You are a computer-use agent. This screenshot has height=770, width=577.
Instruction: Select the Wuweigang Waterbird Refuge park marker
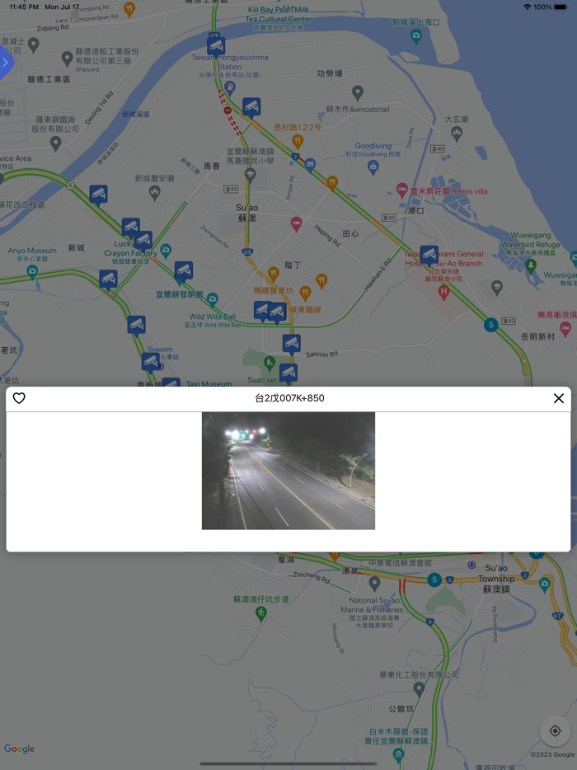point(530,266)
